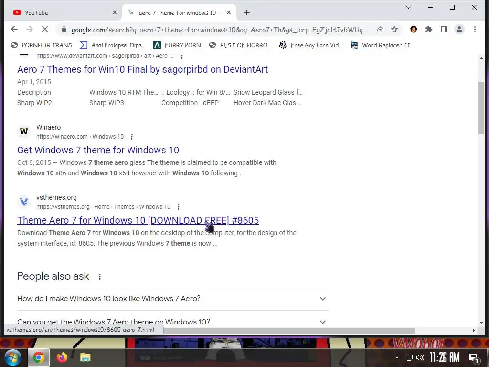
Task: Click the vertical scrollbar thumb
Action: (x=481, y=108)
